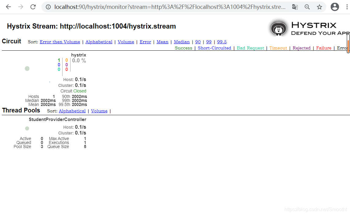Click the Bad Request legend label
This screenshot has height=215, width=350.
pyautogui.click(x=250, y=48)
